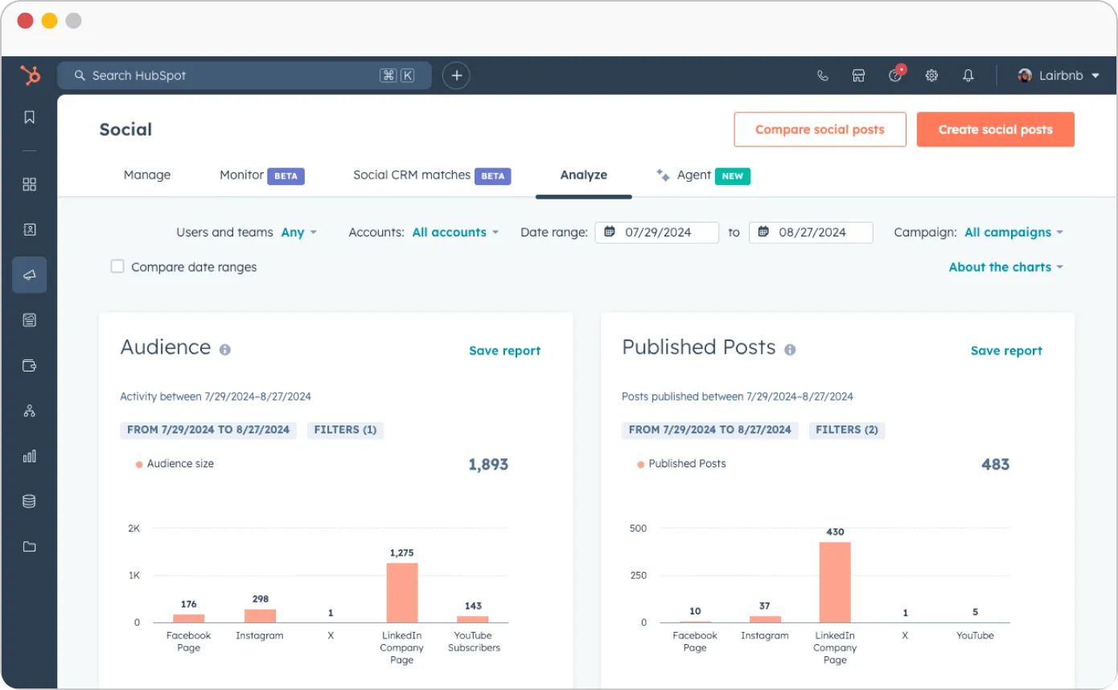The width and height of the screenshot is (1118, 690).
Task: Open the All accounts dropdown
Action: [454, 232]
